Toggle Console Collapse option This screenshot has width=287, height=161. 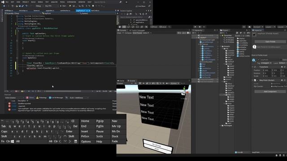coord(128,33)
